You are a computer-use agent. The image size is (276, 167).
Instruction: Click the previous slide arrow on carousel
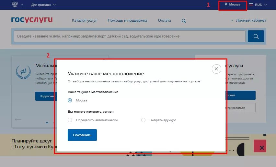(x=18, y=120)
